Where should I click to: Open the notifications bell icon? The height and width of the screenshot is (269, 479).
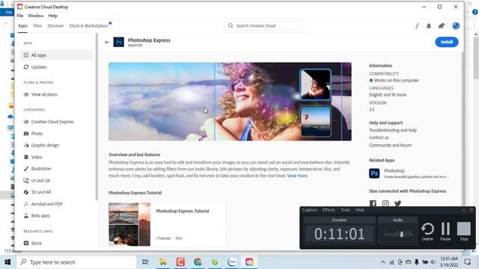(429, 26)
